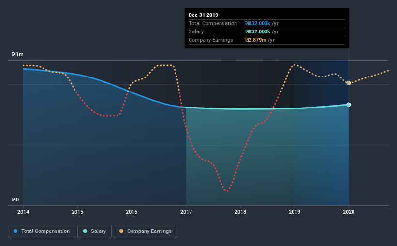Click the 2018 x-axis label
The height and width of the screenshot is (246, 397).
[x=240, y=212]
